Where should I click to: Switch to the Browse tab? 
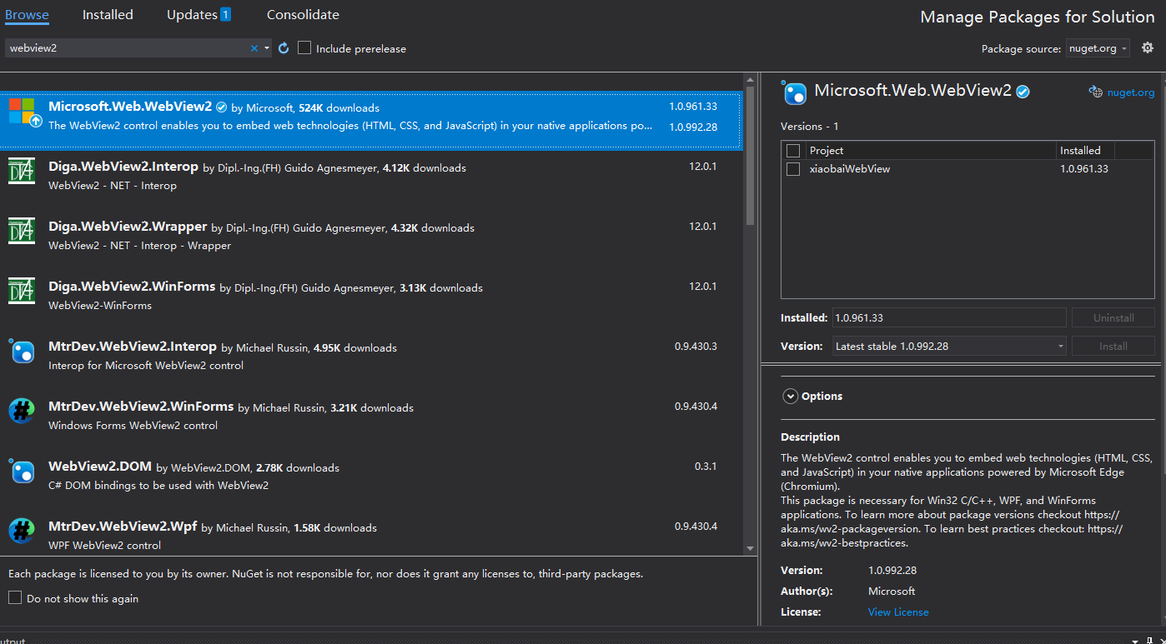pos(27,15)
